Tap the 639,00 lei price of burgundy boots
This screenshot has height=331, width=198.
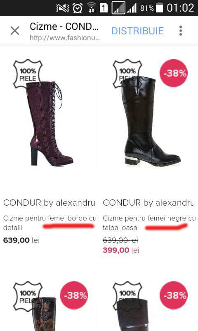[x=21, y=240]
